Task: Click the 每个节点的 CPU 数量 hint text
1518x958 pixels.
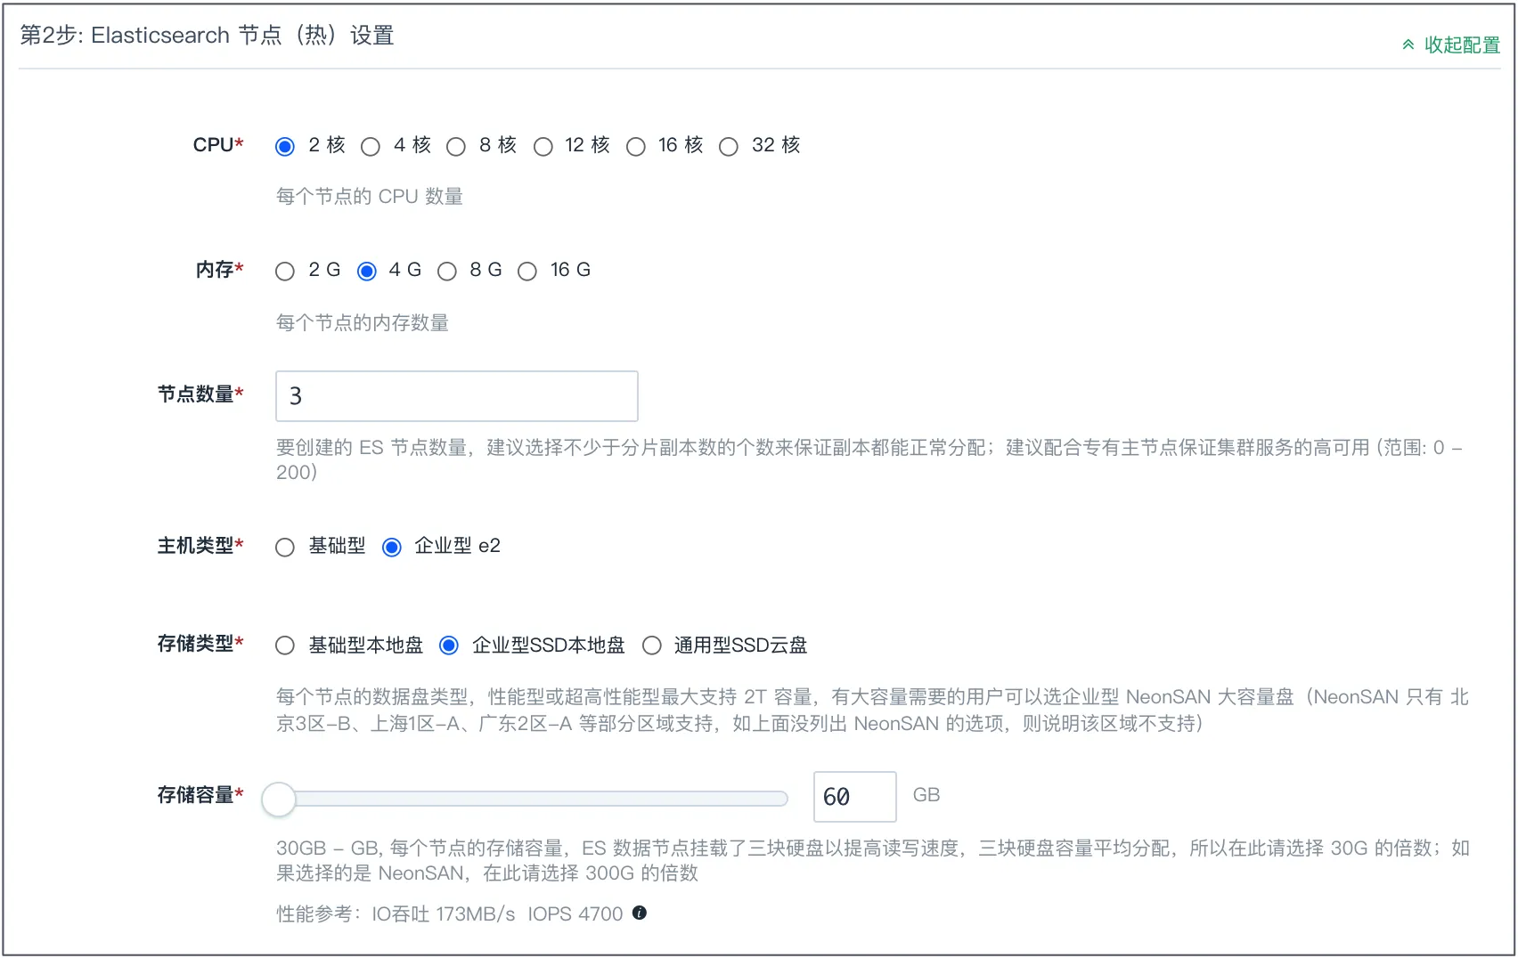Action: [x=370, y=197]
